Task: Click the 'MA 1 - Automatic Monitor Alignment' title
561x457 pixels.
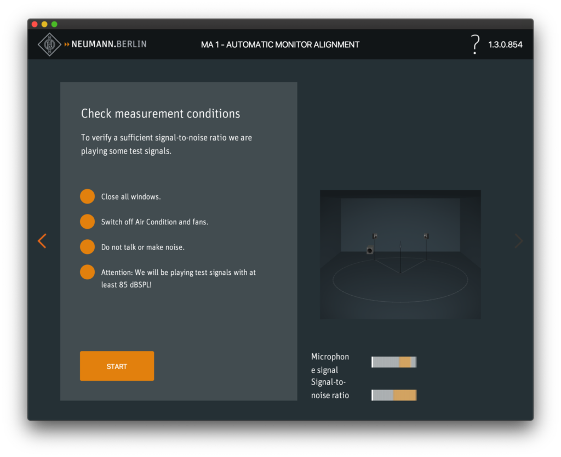Action: (280, 44)
